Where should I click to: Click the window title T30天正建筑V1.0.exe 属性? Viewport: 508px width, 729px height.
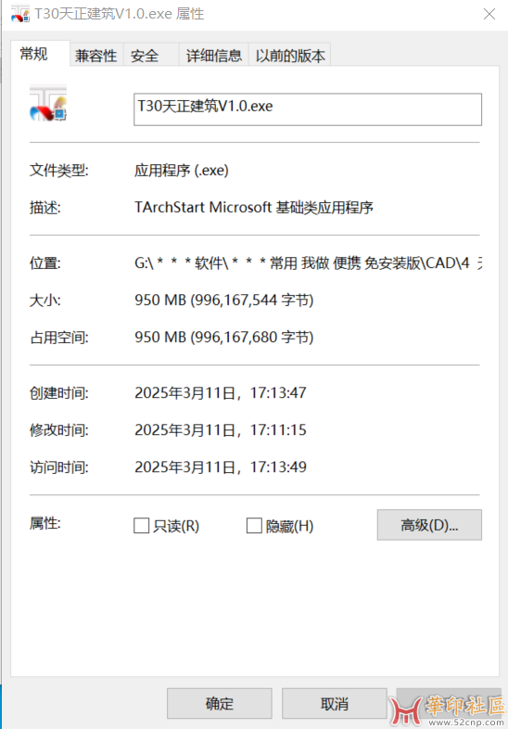(x=120, y=14)
